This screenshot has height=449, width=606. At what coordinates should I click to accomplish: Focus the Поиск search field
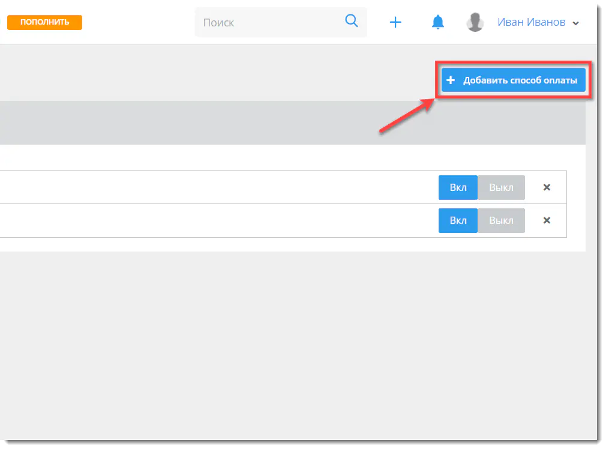pyautogui.click(x=270, y=23)
